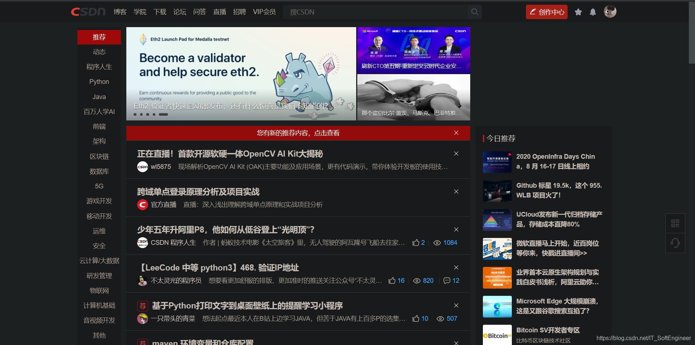Open VIP会员 in top navigation
This screenshot has height=345, width=695.
pyautogui.click(x=264, y=12)
